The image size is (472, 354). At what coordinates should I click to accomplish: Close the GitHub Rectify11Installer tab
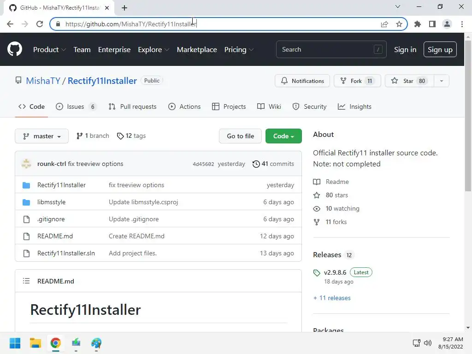point(107,8)
